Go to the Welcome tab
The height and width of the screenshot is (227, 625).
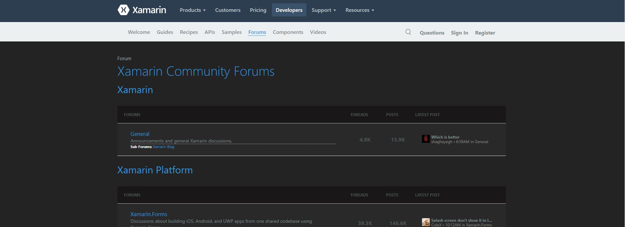click(139, 32)
